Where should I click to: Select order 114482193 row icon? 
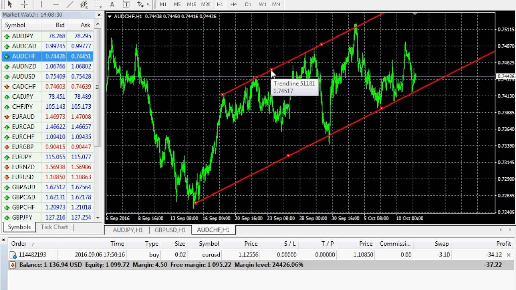pos(12,255)
